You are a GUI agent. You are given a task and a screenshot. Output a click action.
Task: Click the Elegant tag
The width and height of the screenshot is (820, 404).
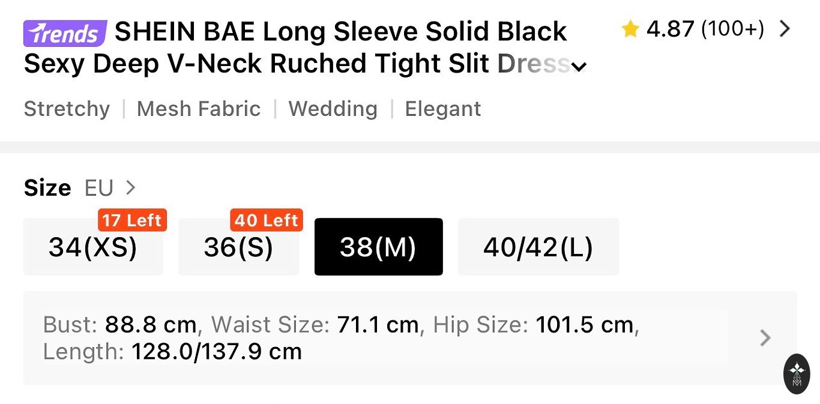(x=443, y=109)
